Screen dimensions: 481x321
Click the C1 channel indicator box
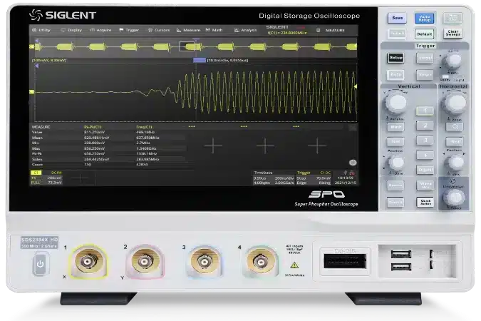point(36,172)
